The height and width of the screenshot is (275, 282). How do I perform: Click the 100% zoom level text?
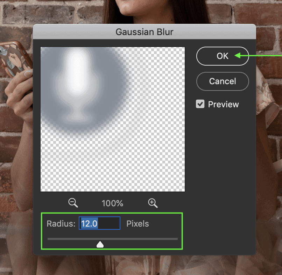[112, 203]
